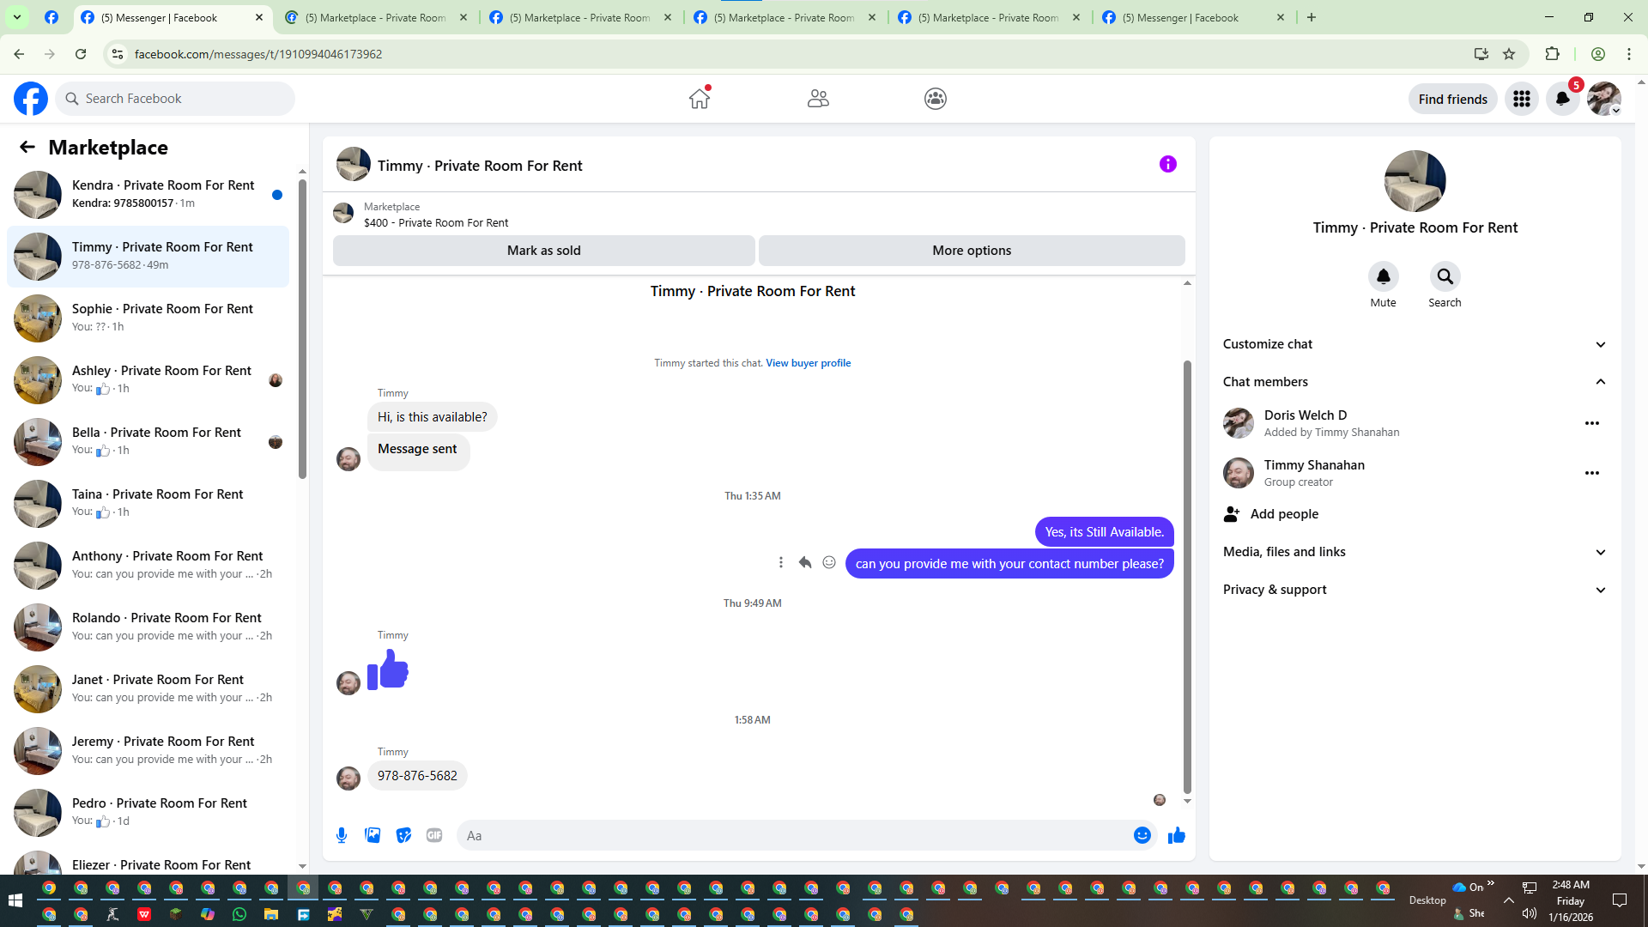
Task: Mark the listing as sold
Action: [543, 251]
